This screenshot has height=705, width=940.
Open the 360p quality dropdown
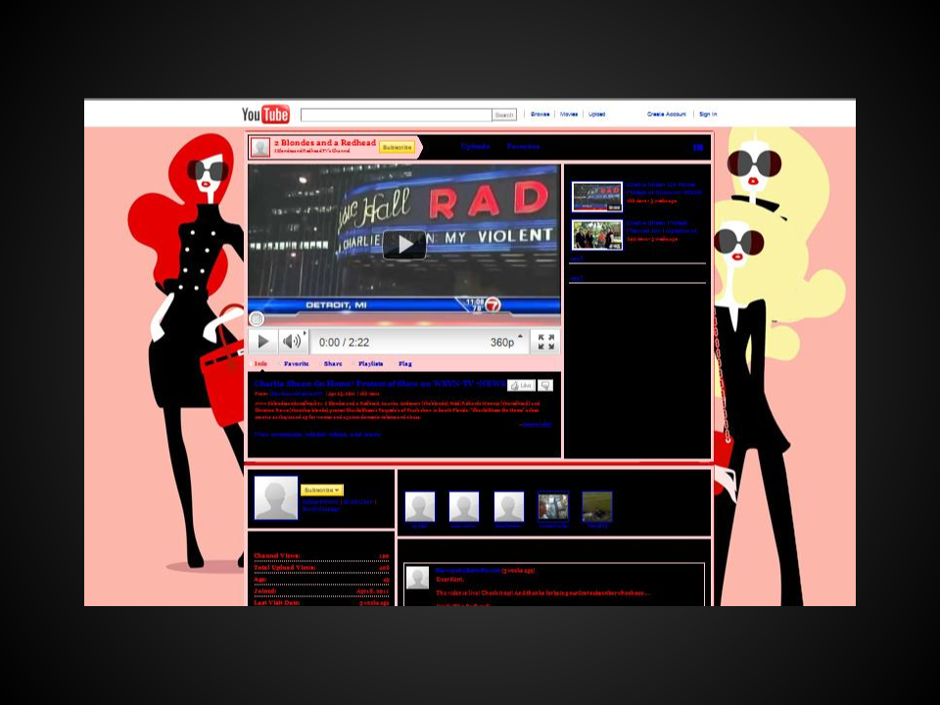click(506, 342)
